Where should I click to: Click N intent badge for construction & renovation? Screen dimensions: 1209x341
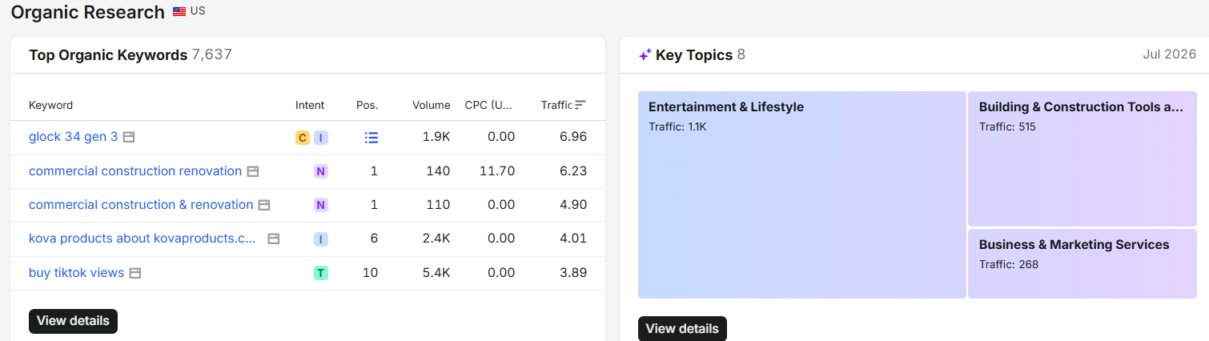[321, 205]
